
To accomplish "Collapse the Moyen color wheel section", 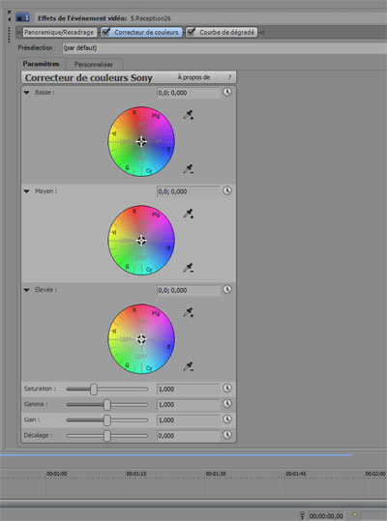I will [26, 191].
